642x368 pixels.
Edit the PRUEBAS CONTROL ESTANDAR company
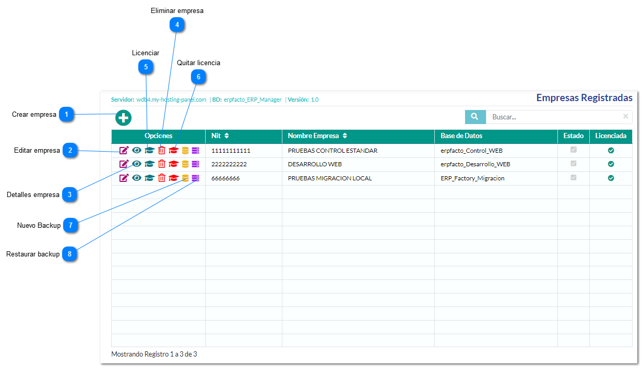point(124,151)
